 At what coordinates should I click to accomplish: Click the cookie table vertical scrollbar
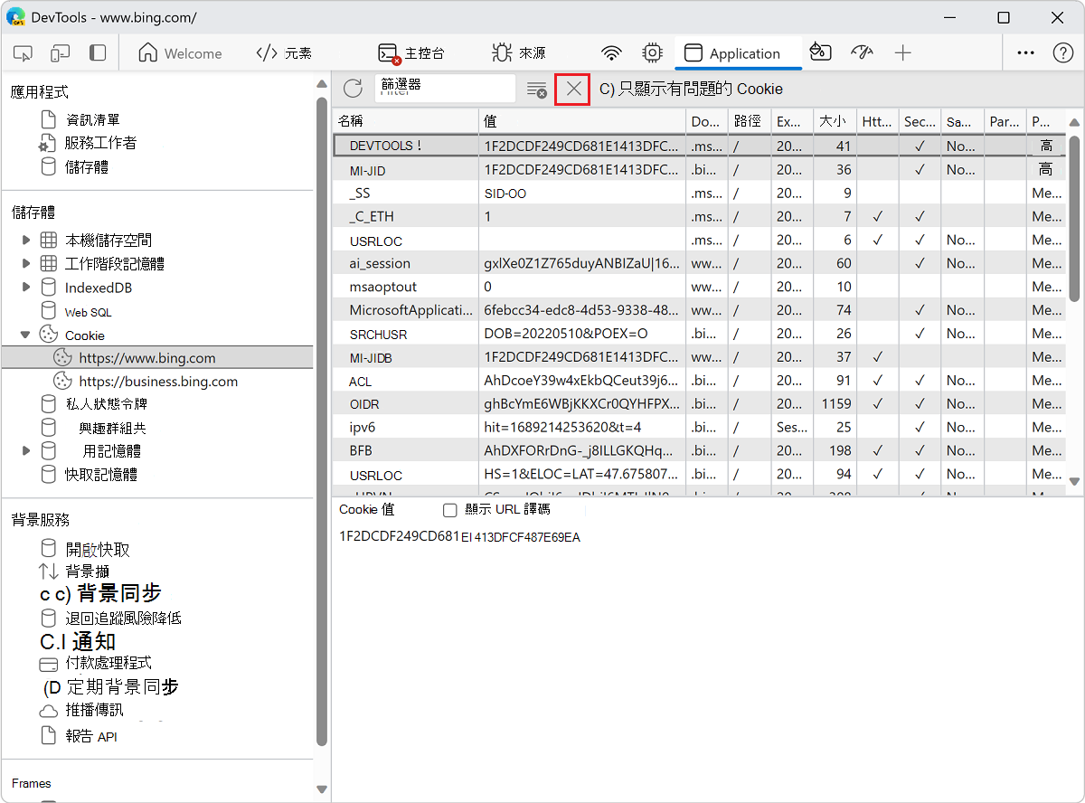(1074, 217)
